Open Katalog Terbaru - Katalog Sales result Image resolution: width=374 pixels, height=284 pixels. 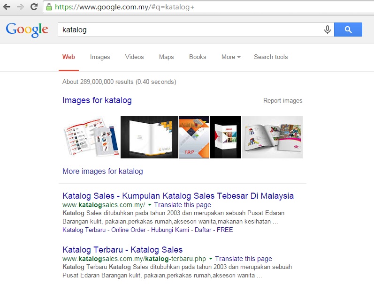click(122, 250)
